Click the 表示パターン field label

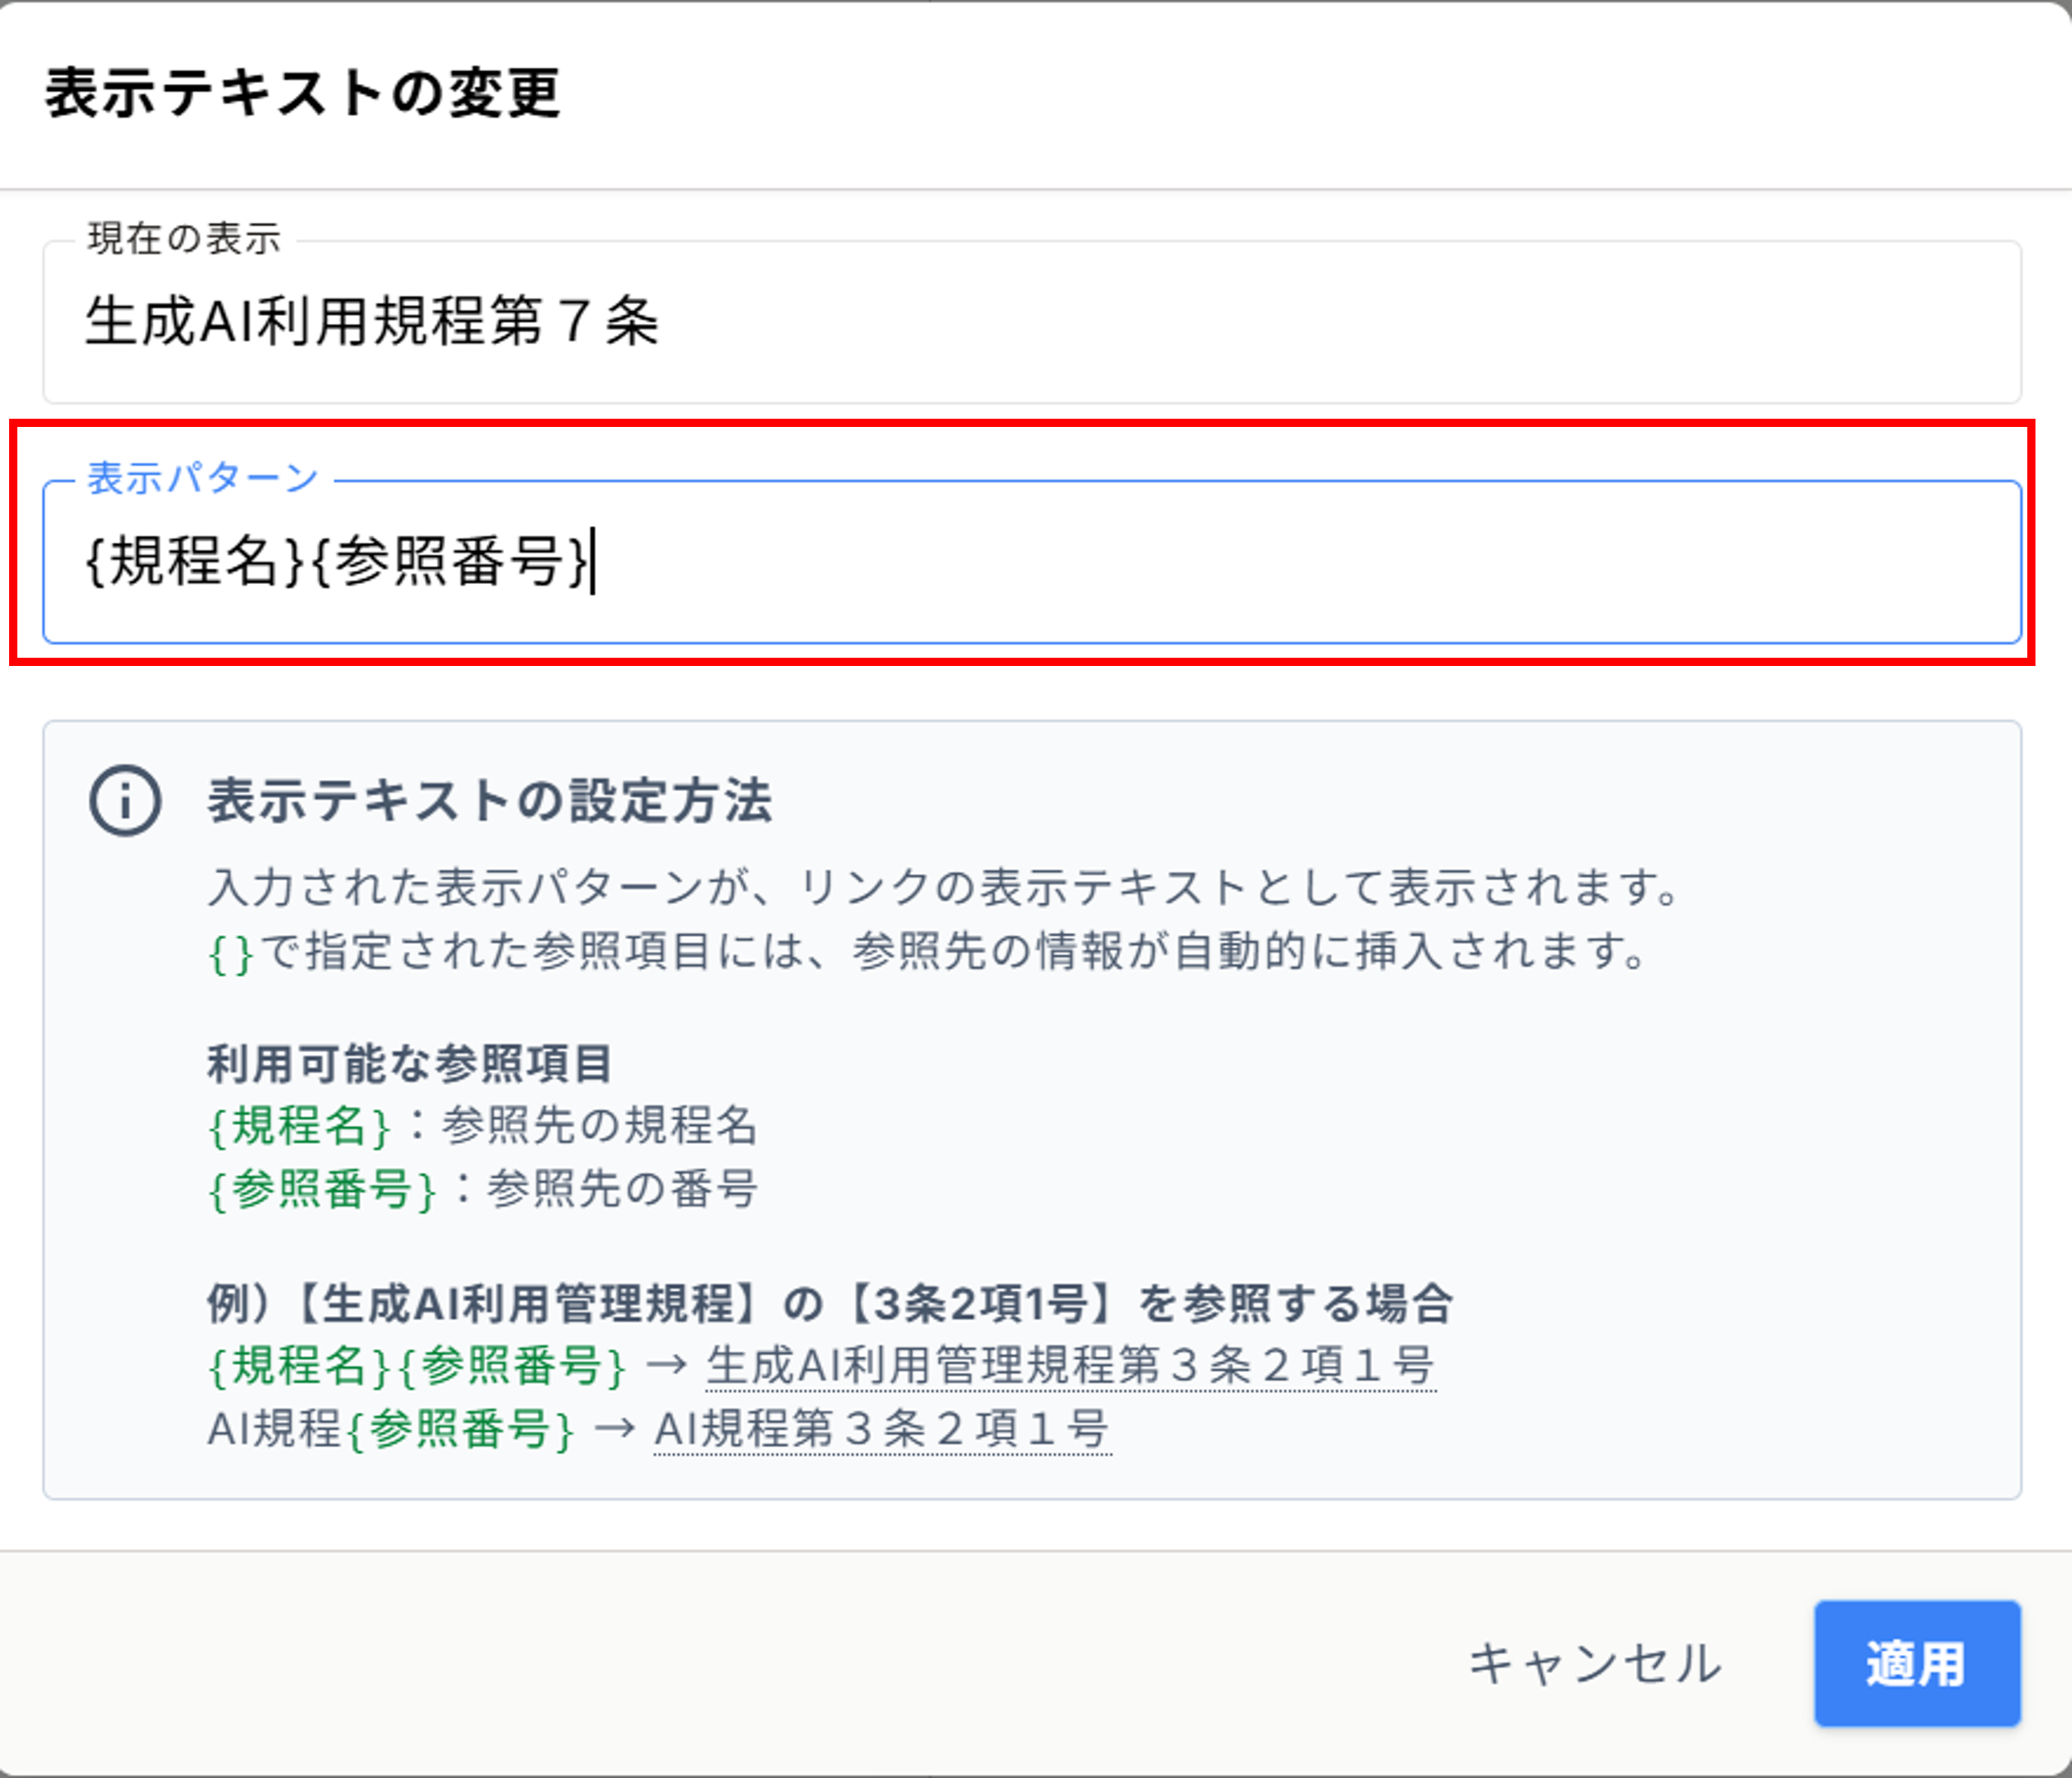pos(202,478)
